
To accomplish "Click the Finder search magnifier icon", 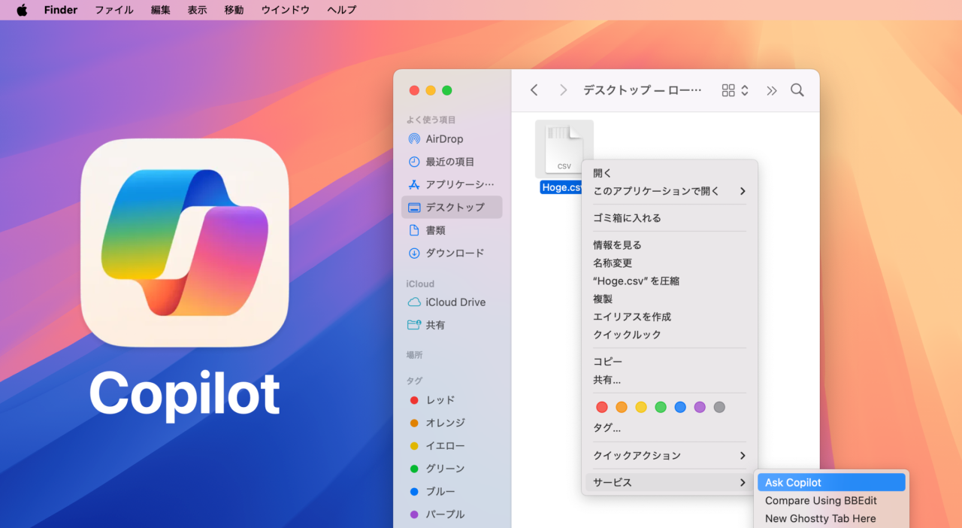I will coord(797,90).
